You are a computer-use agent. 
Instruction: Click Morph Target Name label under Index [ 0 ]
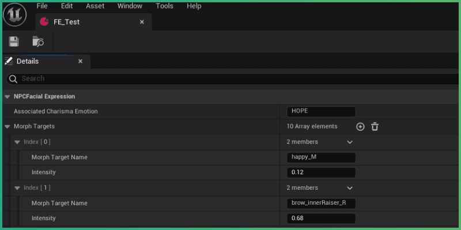click(x=59, y=157)
